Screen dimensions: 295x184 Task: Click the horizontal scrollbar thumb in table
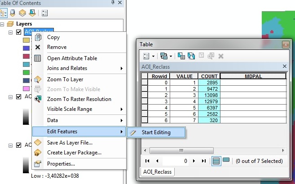tap(181, 150)
